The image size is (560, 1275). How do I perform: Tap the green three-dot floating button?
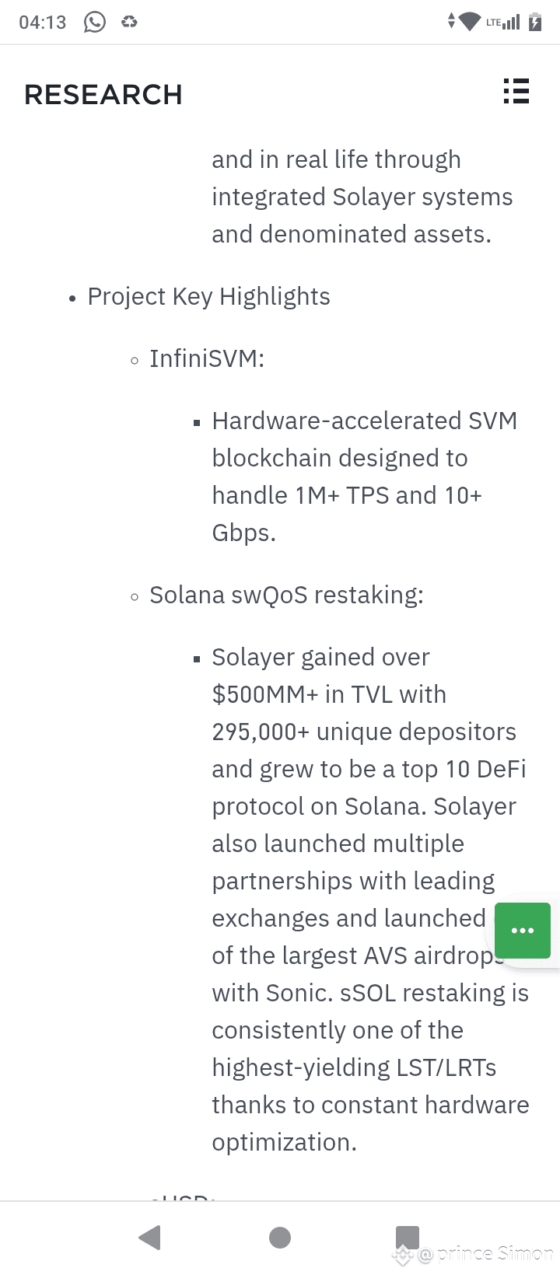tap(523, 931)
